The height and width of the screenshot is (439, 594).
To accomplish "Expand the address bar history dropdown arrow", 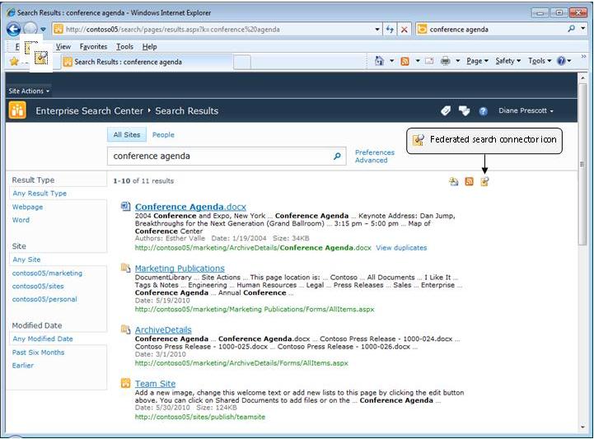I will (x=377, y=29).
